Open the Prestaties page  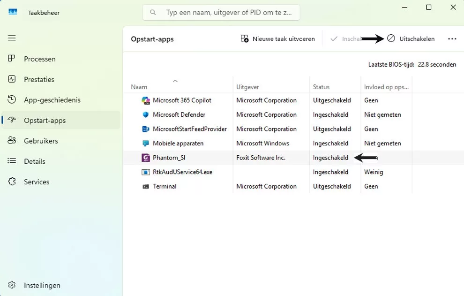point(60,79)
